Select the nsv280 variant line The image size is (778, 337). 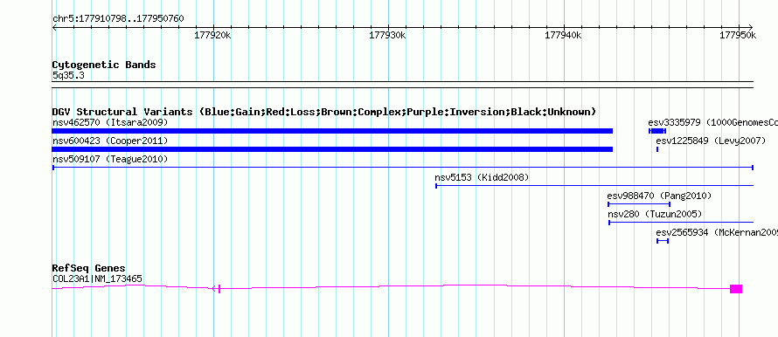[x=681, y=223]
